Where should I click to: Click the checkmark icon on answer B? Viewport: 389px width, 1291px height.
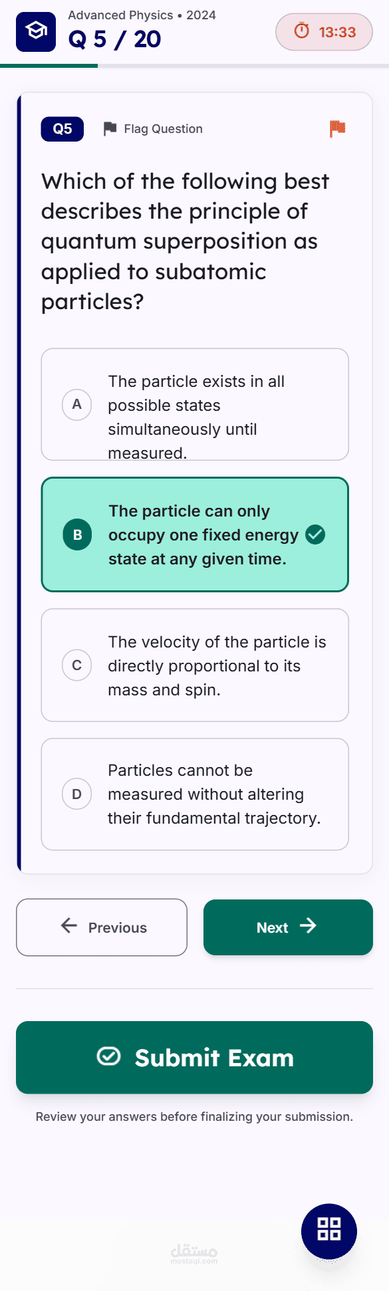coord(315,534)
